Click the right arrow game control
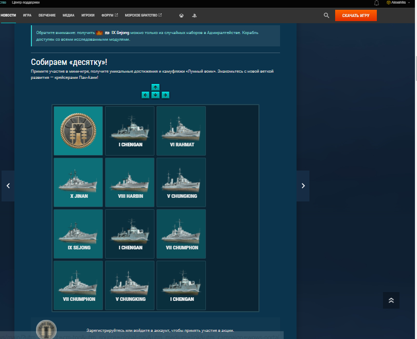417x339 pixels. (165, 95)
